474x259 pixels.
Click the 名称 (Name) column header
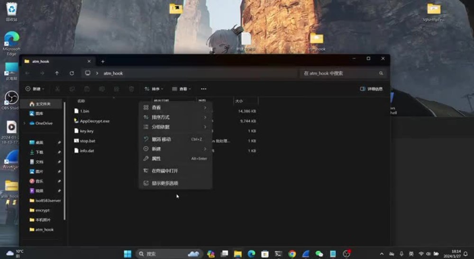pos(81,101)
